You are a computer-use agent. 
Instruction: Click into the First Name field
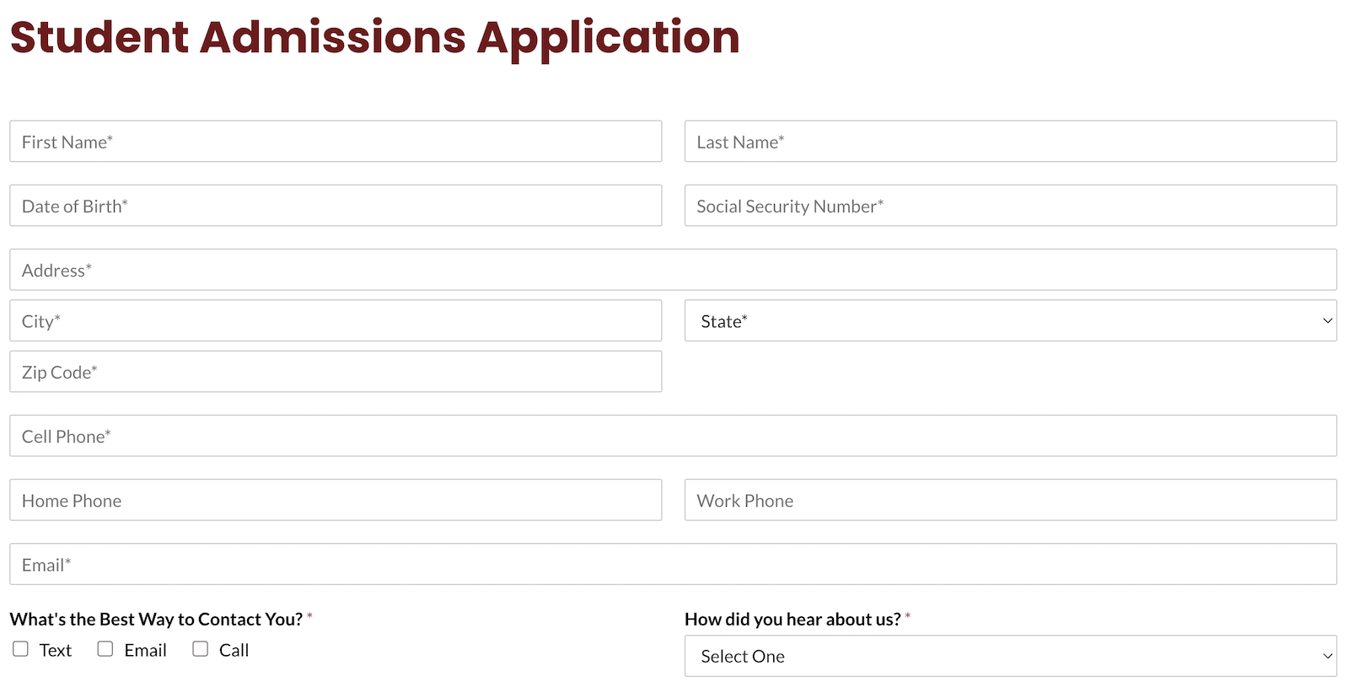tap(335, 141)
